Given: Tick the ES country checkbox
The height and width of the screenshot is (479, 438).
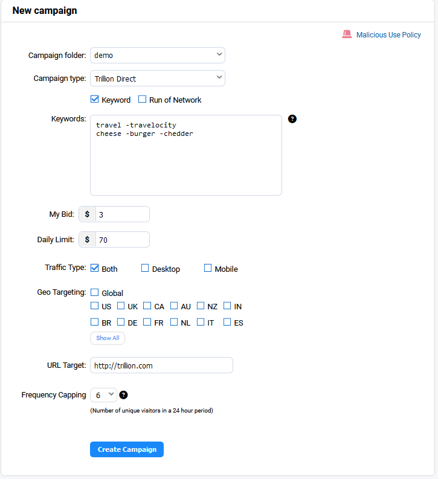Looking at the screenshot, I should point(227,322).
